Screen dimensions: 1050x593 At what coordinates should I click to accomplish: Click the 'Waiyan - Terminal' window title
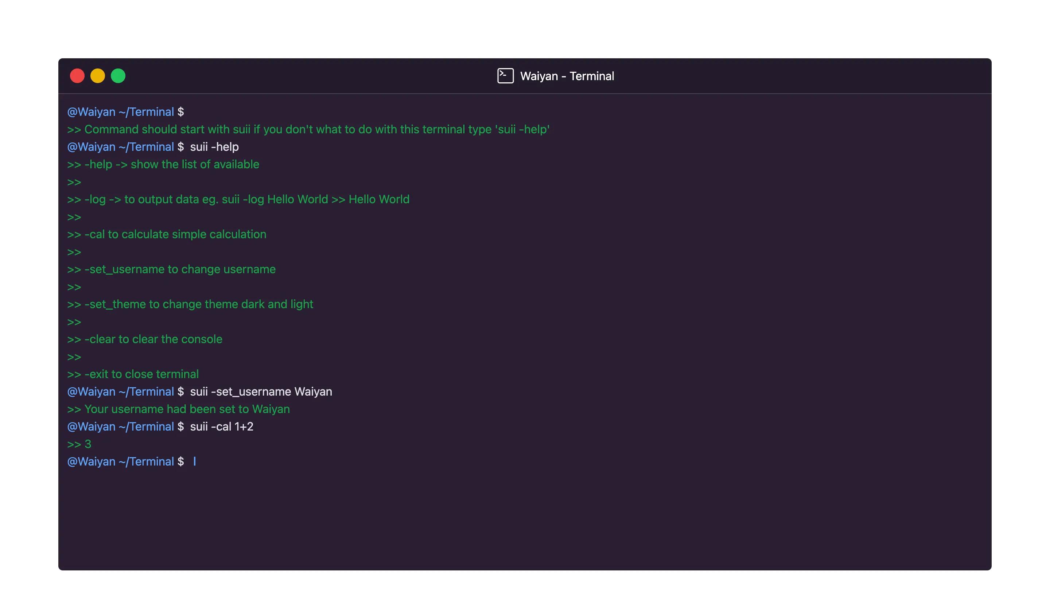coord(567,76)
